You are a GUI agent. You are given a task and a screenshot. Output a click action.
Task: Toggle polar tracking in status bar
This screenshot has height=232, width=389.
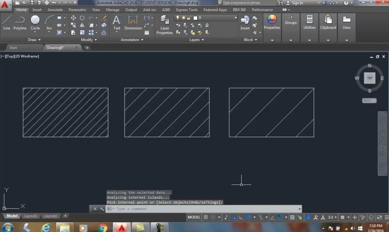pos(248,217)
